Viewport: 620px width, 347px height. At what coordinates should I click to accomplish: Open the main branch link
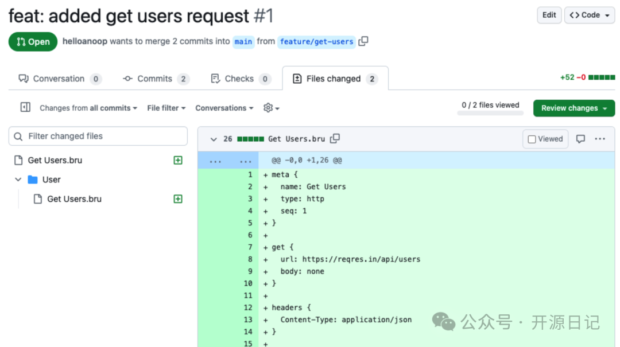(243, 42)
